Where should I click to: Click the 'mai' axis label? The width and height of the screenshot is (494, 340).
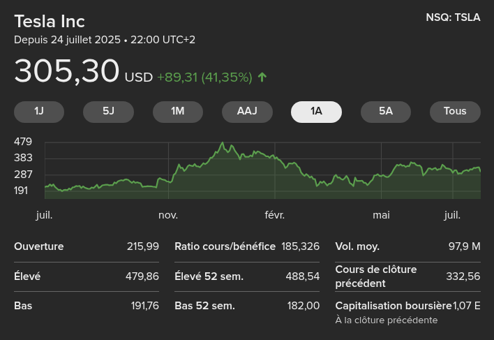click(381, 215)
